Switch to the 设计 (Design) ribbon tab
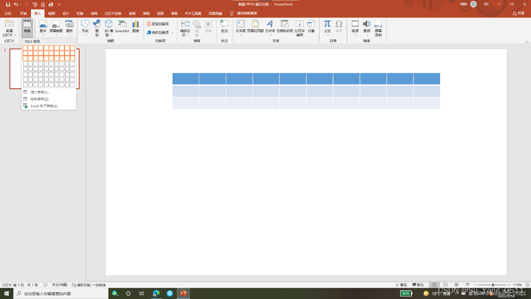 pyautogui.click(x=66, y=13)
